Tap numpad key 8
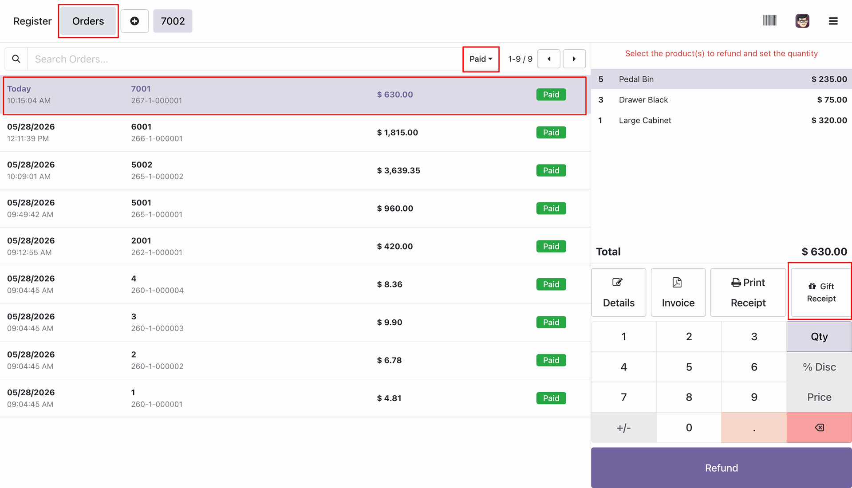852x488 pixels. [689, 397]
